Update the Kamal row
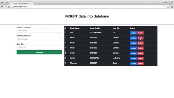 (x=133, y=58)
